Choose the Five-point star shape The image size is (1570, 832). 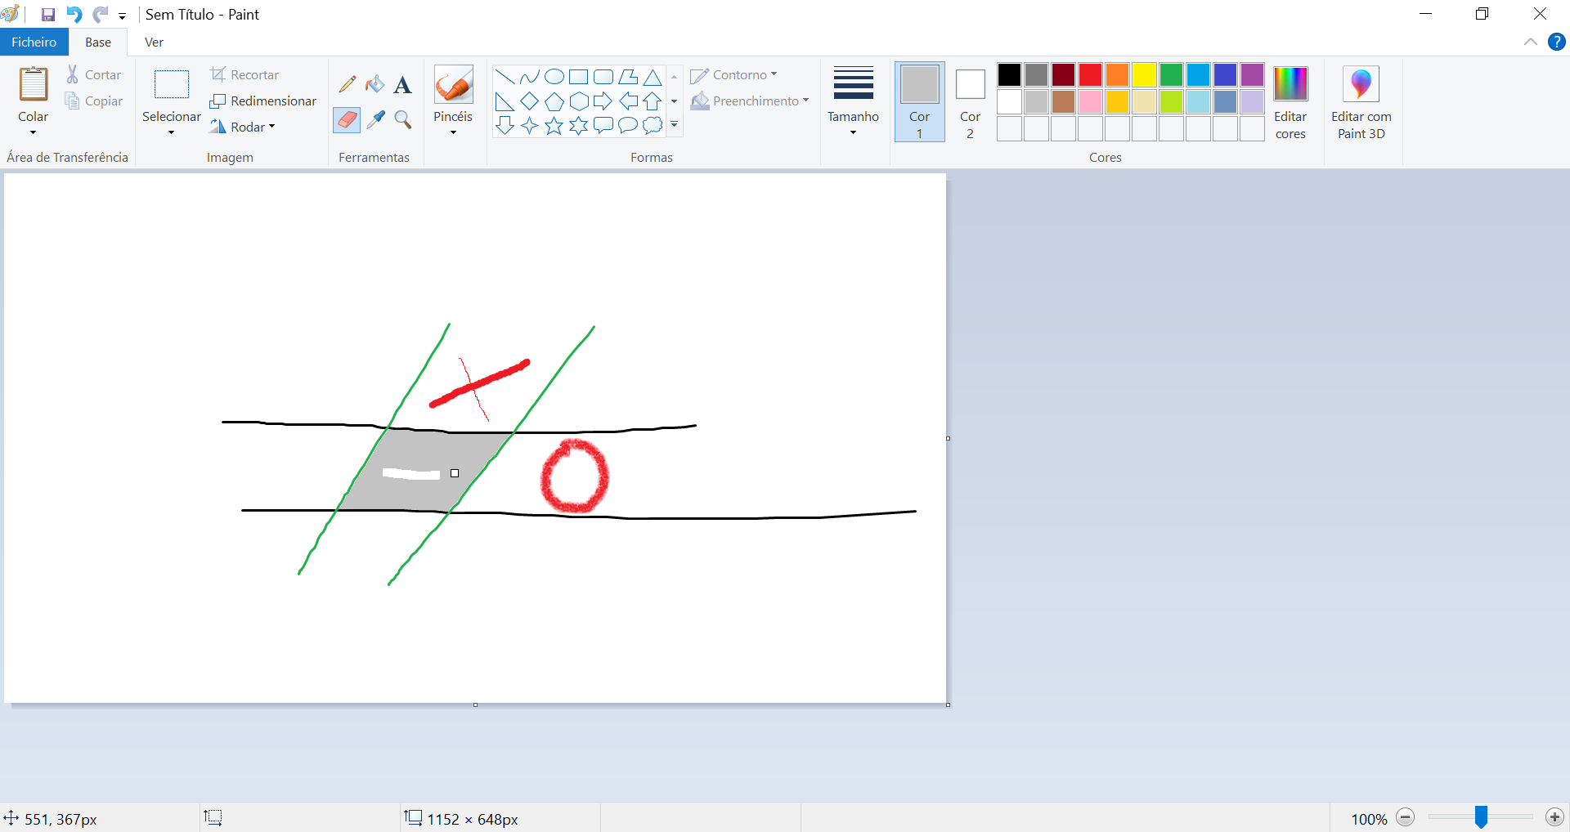(x=554, y=125)
